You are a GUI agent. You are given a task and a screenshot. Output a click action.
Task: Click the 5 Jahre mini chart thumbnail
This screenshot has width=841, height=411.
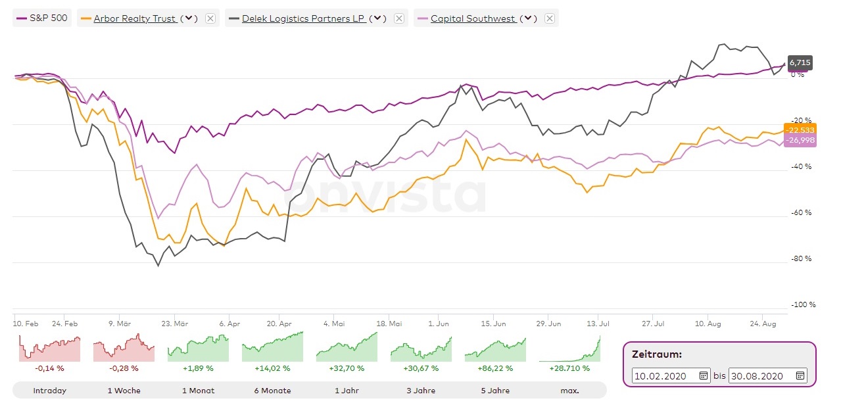495,347
